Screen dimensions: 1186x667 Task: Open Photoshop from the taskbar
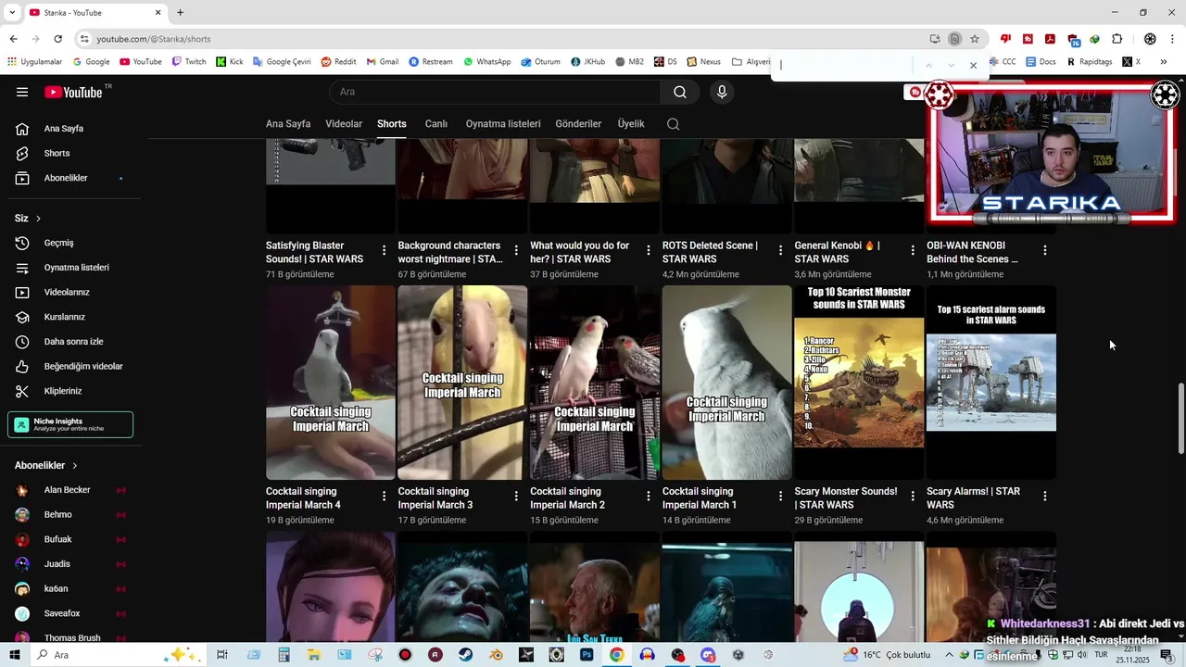click(x=587, y=655)
